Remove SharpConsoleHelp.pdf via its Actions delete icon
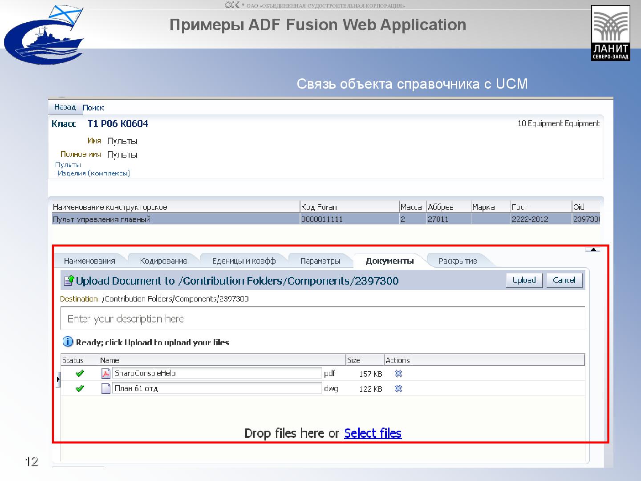This screenshot has width=641, height=481. point(398,374)
